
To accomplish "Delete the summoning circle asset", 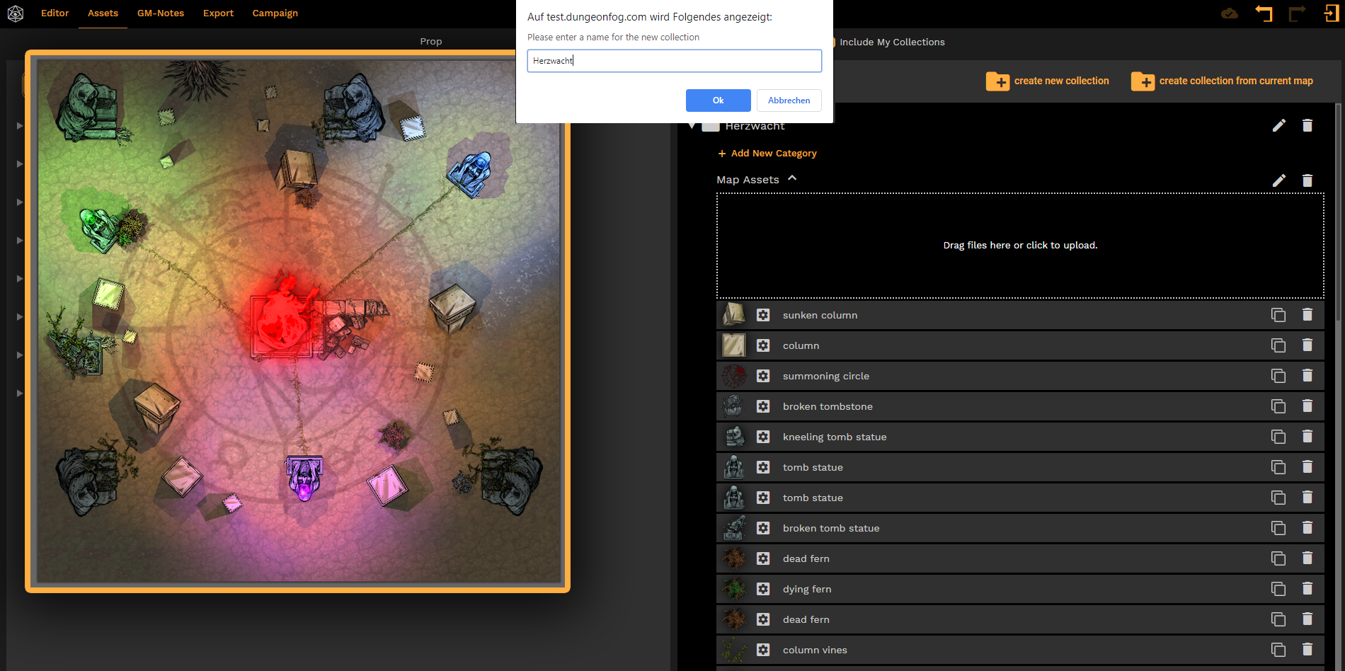I will (x=1307, y=376).
